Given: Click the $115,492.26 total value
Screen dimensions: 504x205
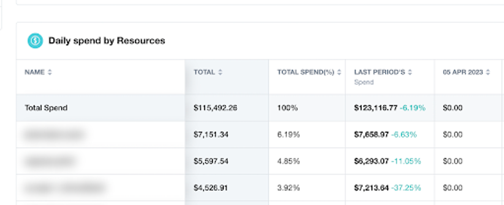Looking at the screenshot, I should [215, 108].
